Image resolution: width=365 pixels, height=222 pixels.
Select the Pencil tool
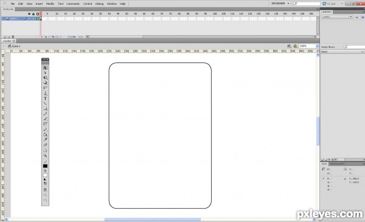[45, 114]
